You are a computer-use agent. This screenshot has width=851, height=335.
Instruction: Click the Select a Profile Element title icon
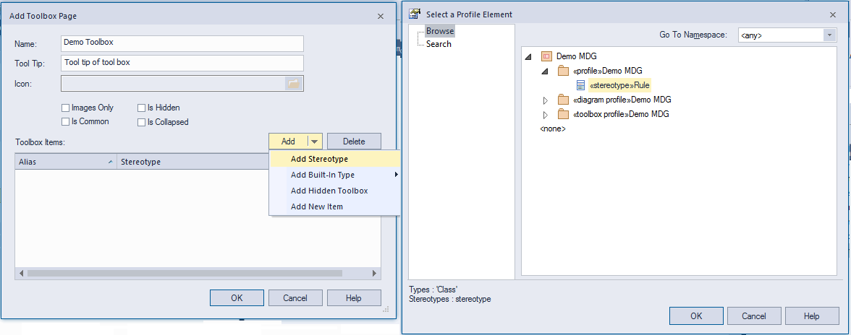click(x=415, y=14)
